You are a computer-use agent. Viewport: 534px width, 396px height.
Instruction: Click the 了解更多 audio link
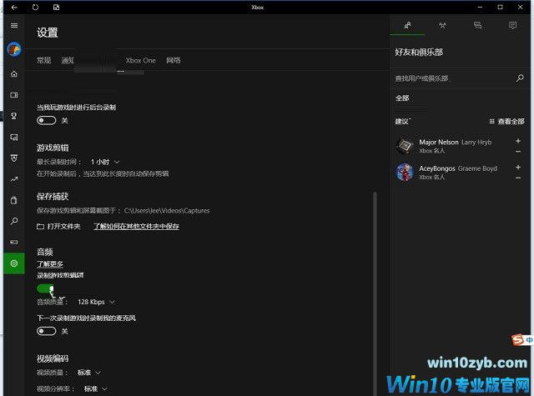pyautogui.click(x=50, y=264)
